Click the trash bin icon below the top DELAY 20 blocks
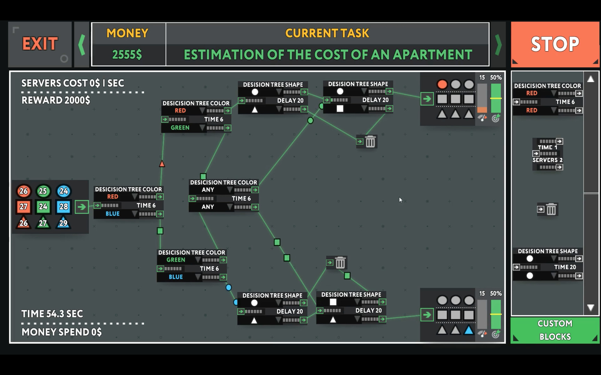The height and width of the screenshot is (375, 601). click(370, 141)
